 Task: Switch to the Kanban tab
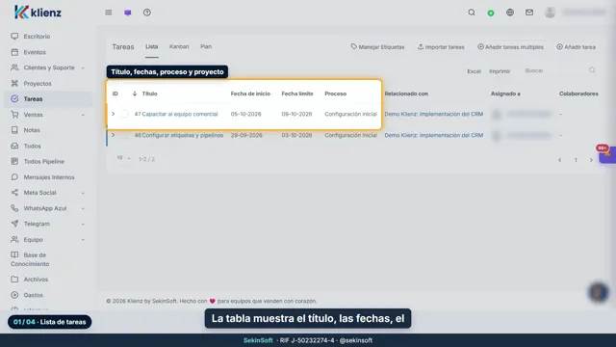click(179, 46)
